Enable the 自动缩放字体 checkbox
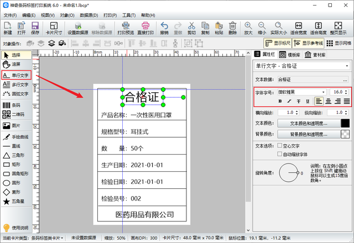 click(280, 154)
